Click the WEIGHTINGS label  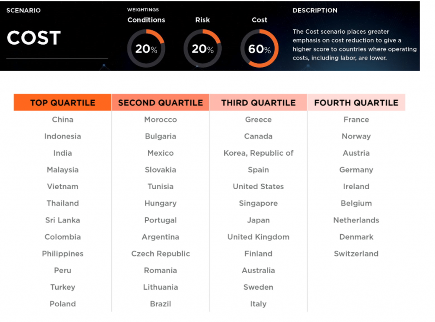(143, 10)
